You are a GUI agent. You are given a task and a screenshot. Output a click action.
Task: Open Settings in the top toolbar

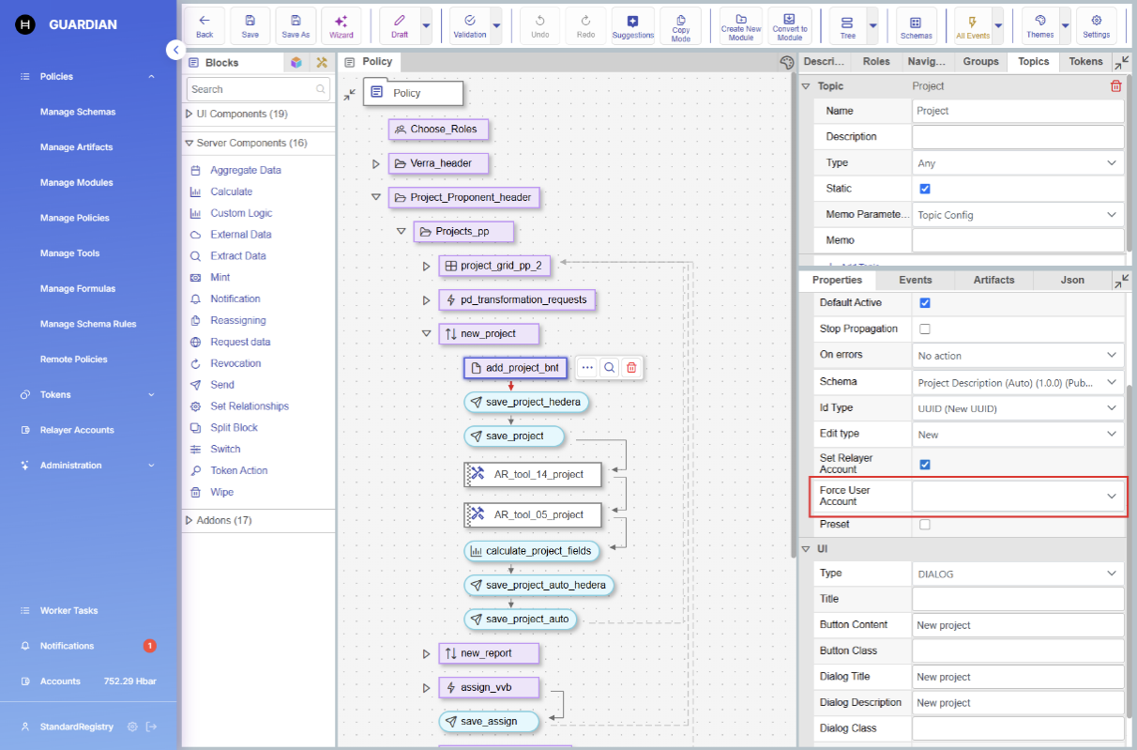point(1096,25)
